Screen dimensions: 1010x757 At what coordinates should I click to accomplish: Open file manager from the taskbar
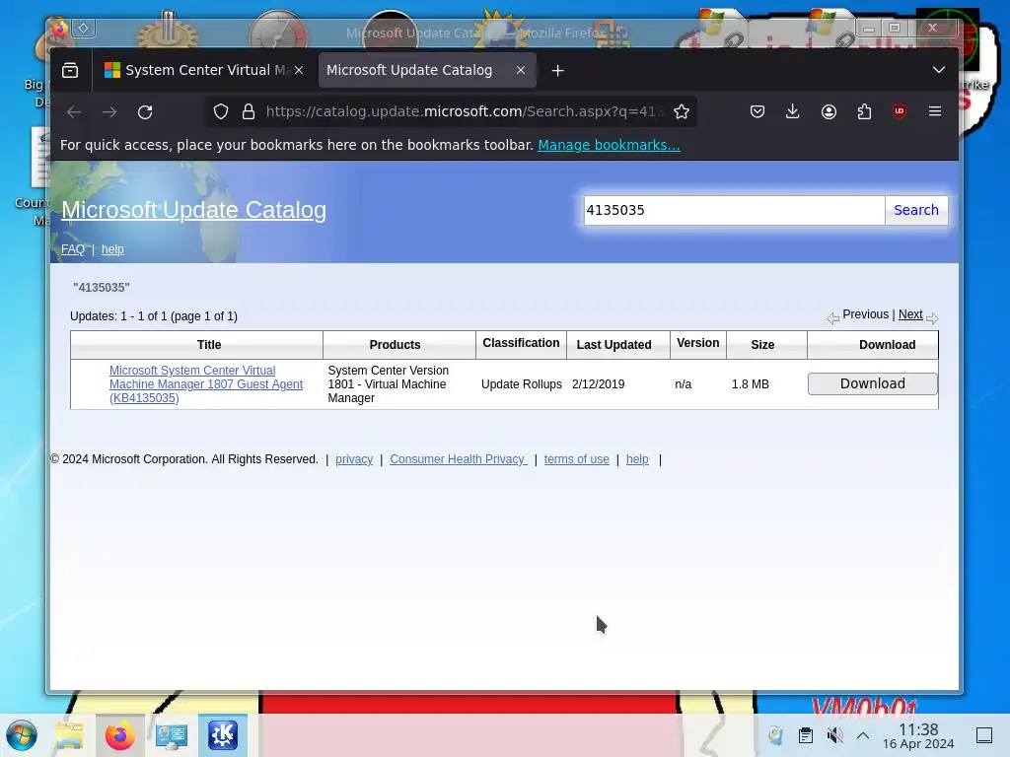[69, 735]
